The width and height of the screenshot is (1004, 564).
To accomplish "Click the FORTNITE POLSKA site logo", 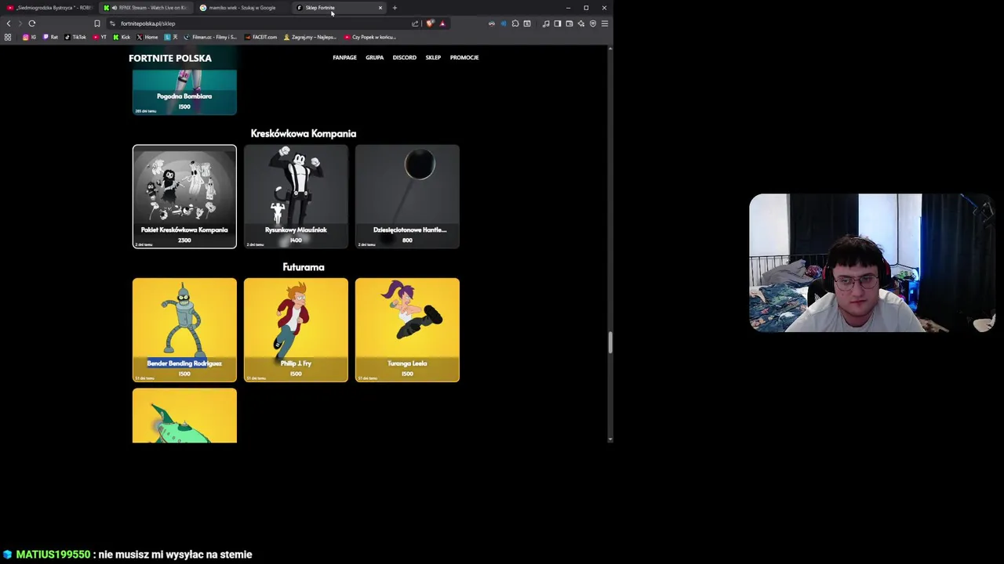I will pyautogui.click(x=170, y=58).
